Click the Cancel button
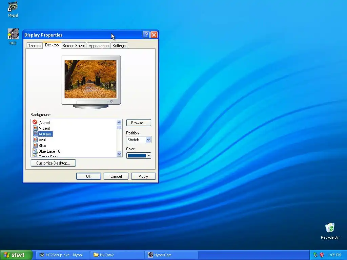 (116, 176)
